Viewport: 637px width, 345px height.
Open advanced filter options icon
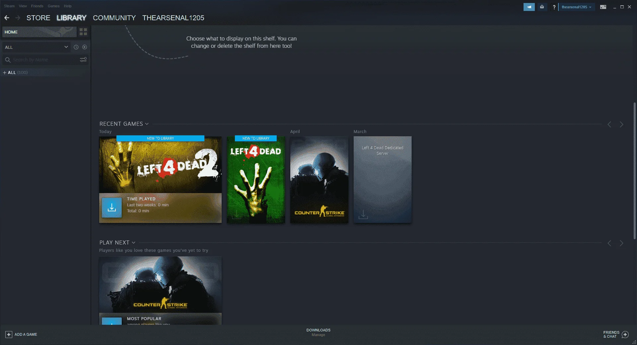click(x=83, y=60)
